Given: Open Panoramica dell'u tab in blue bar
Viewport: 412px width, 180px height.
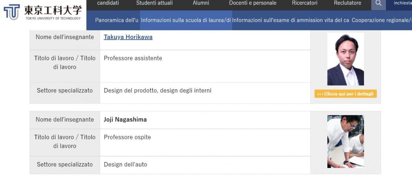Looking at the screenshot, I should (117, 20).
